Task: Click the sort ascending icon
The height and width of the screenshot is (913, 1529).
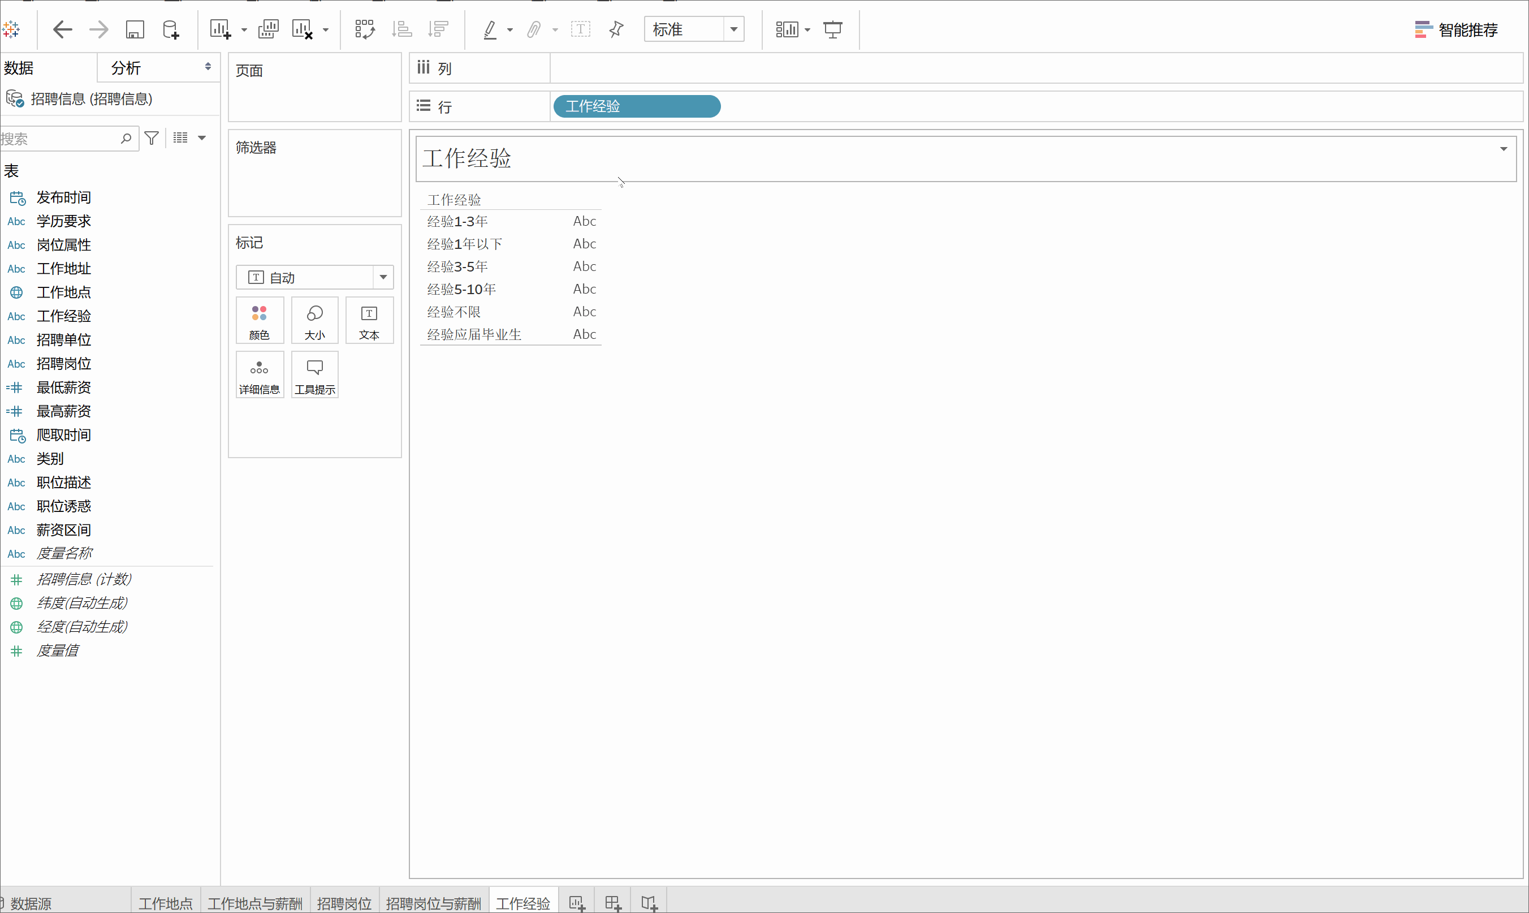Action: tap(401, 29)
